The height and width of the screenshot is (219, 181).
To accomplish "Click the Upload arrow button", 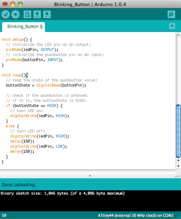I will (x=15, y=15).
